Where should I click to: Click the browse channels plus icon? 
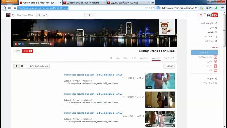pyautogui.click(x=216, y=78)
